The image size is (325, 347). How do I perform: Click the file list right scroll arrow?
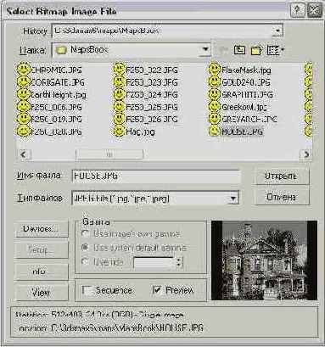coord(305,154)
